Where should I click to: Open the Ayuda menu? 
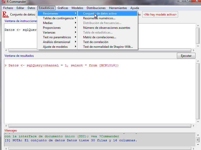click(x=135, y=8)
